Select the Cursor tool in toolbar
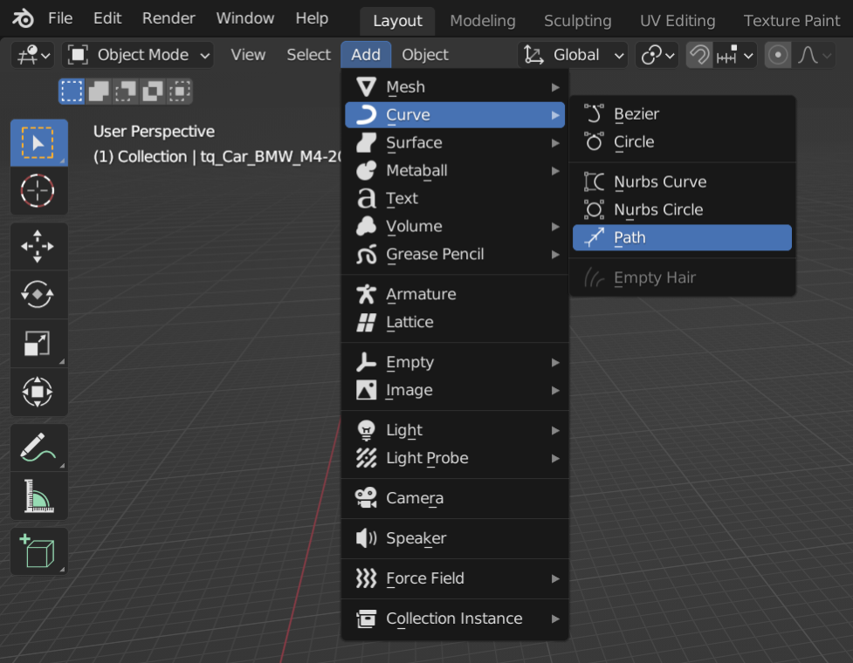Image resolution: width=853 pixels, height=663 pixels. click(38, 190)
